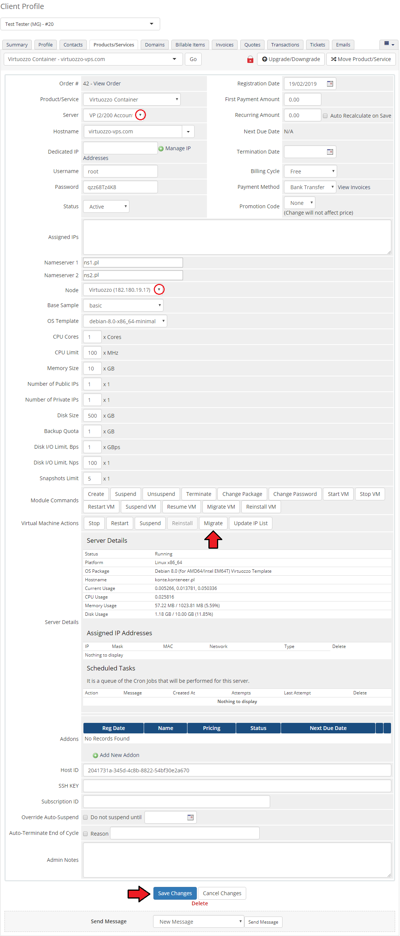This screenshot has width=400, height=936.
Task: Open Billable Items tab
Action: (x=190, y=45)
